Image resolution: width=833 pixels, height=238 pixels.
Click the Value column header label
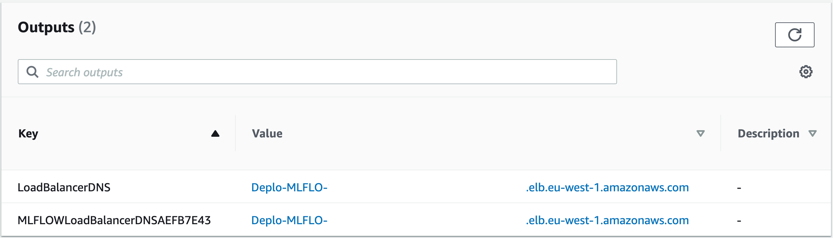tap(267, 133)
